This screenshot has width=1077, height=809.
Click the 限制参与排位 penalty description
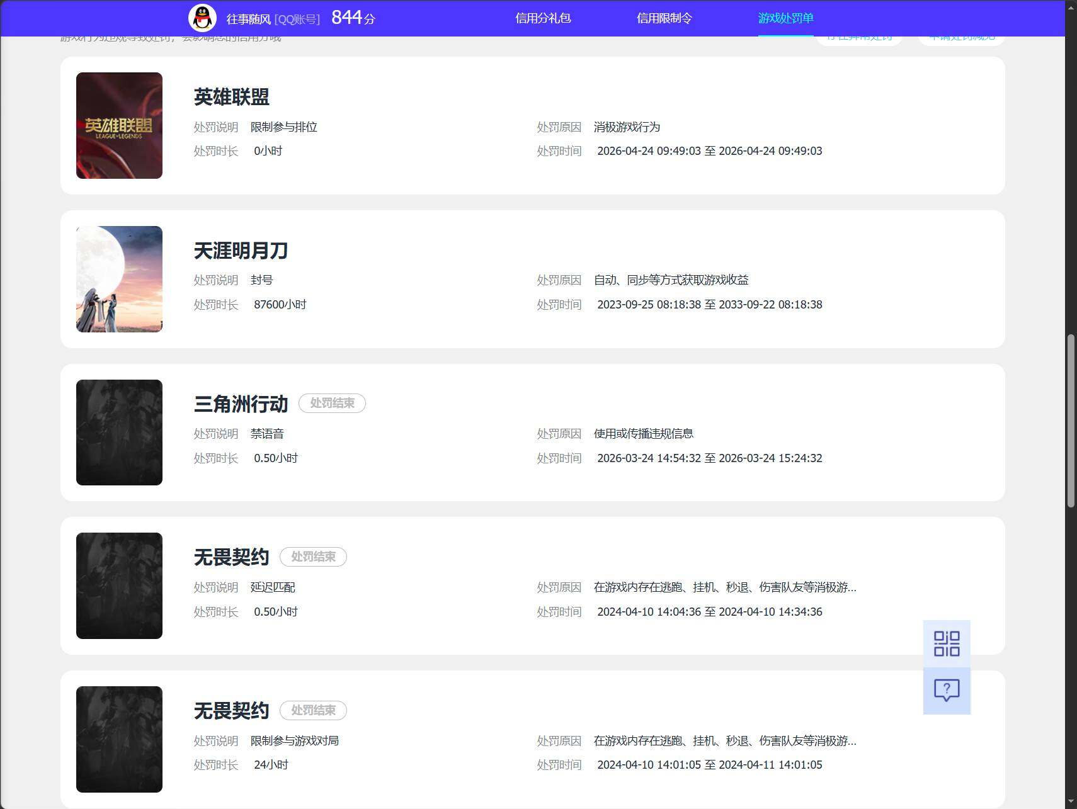[x=284, y=127]
